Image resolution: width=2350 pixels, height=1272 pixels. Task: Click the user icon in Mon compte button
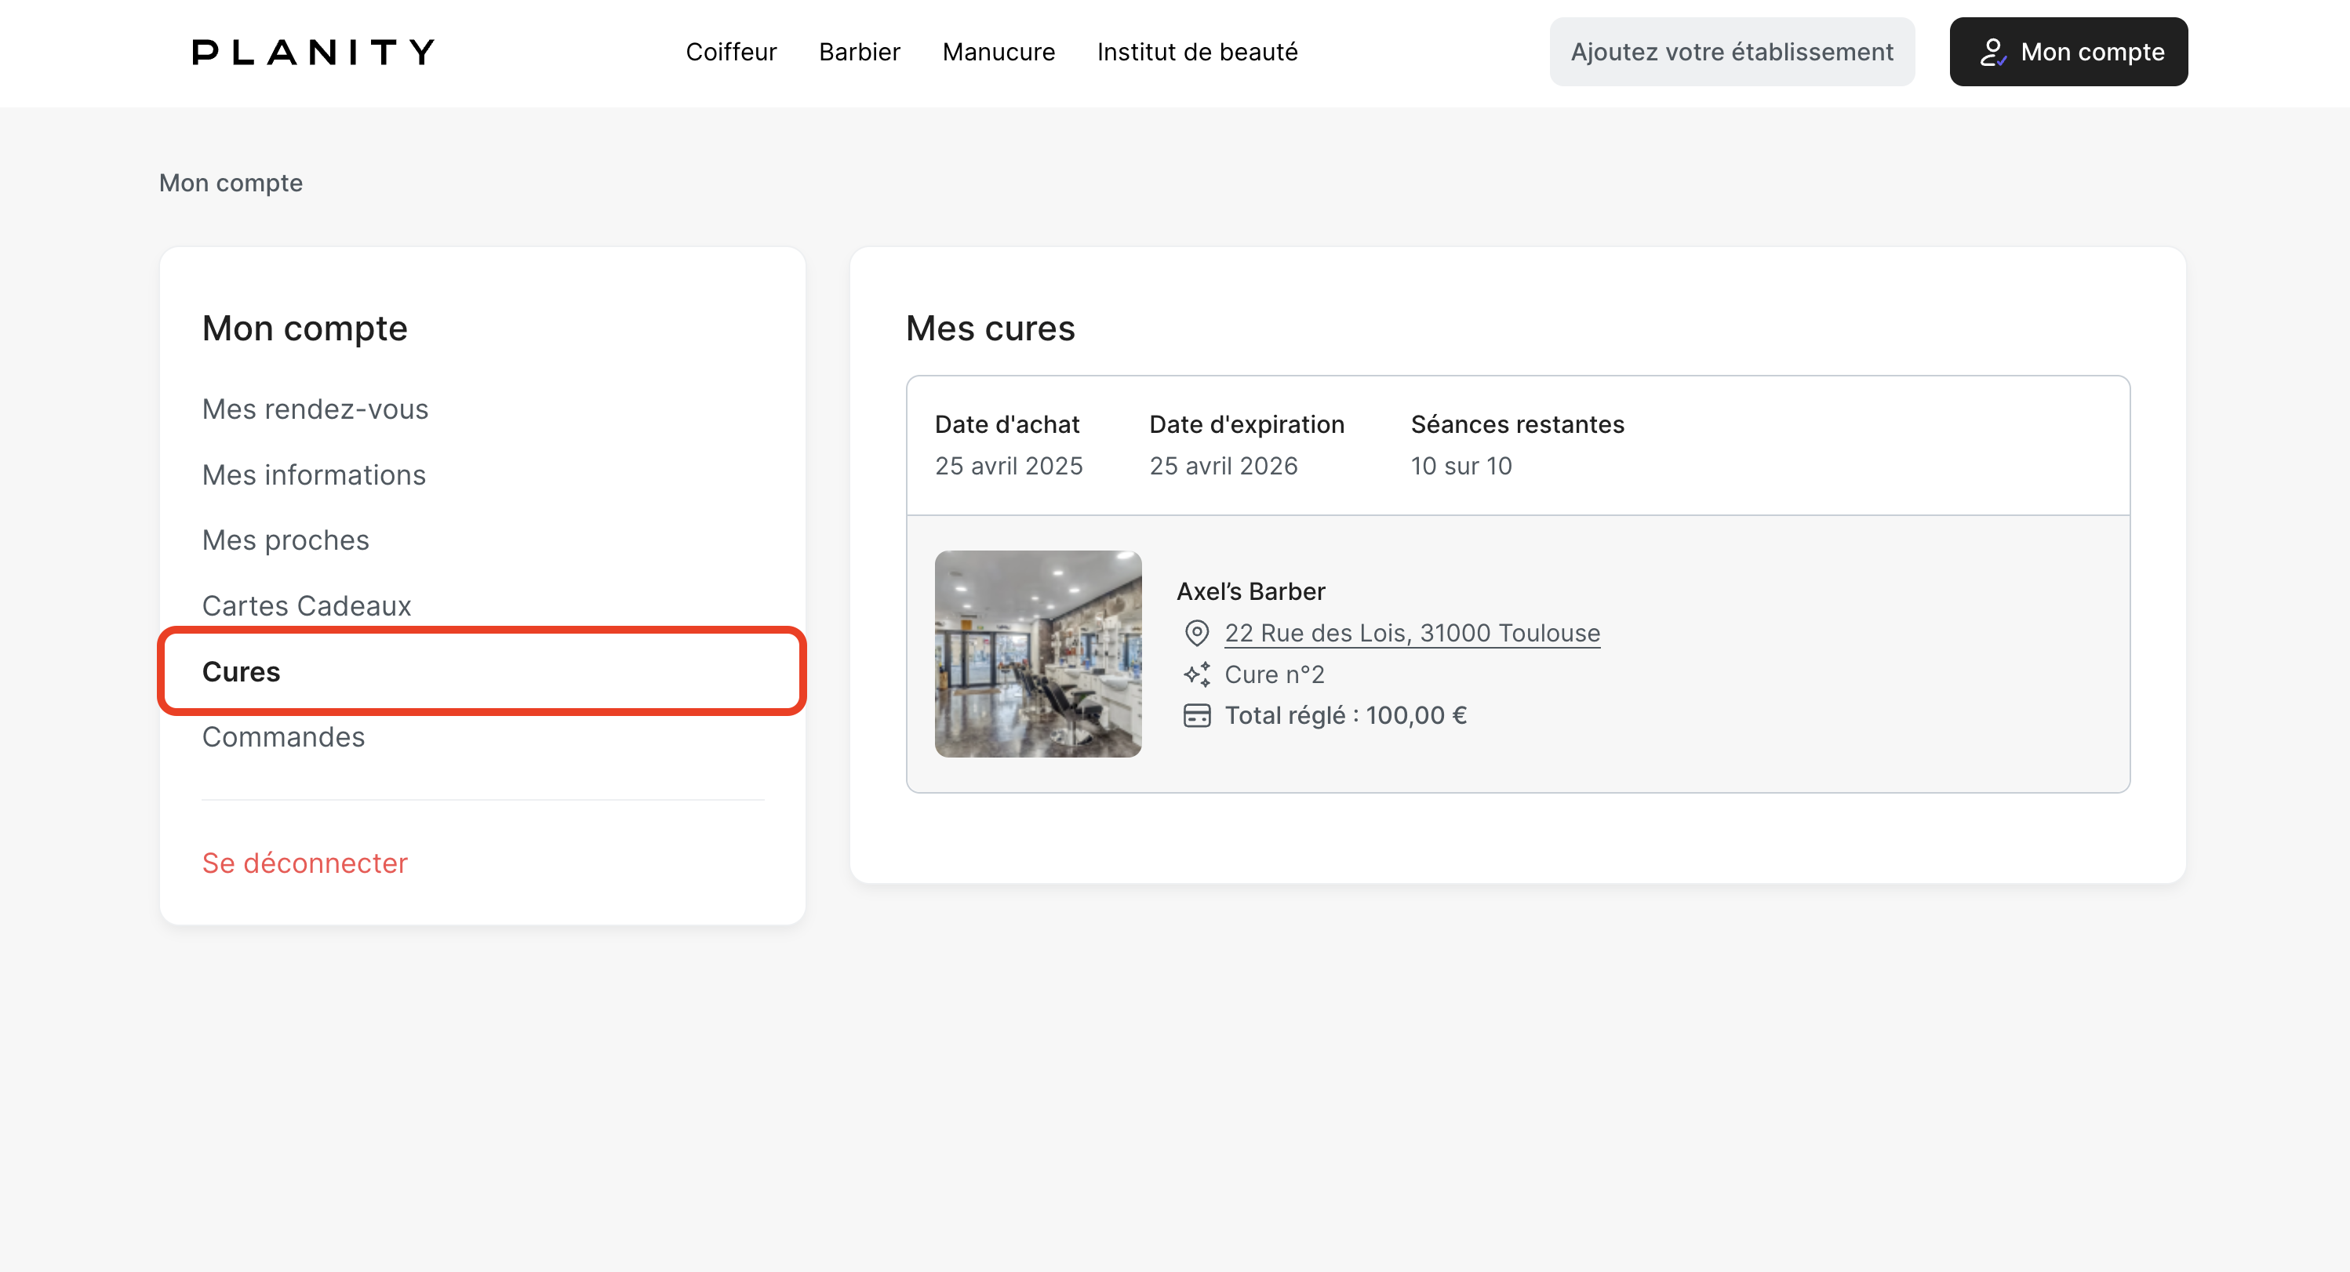(x=1992, y=52)
